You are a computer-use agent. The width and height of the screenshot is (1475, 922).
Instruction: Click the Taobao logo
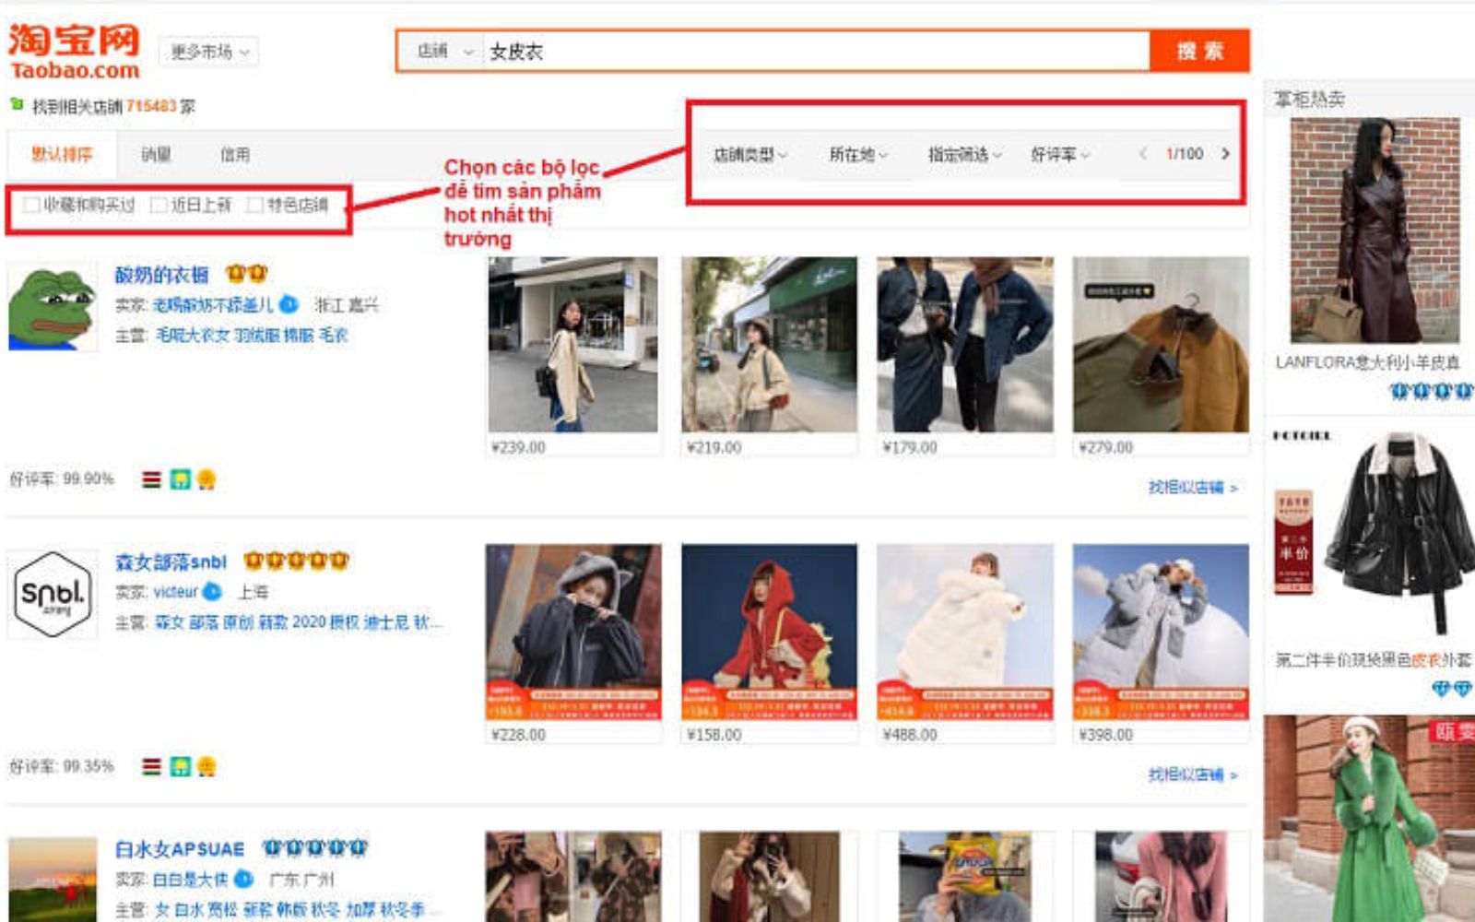tap(74, 52)
